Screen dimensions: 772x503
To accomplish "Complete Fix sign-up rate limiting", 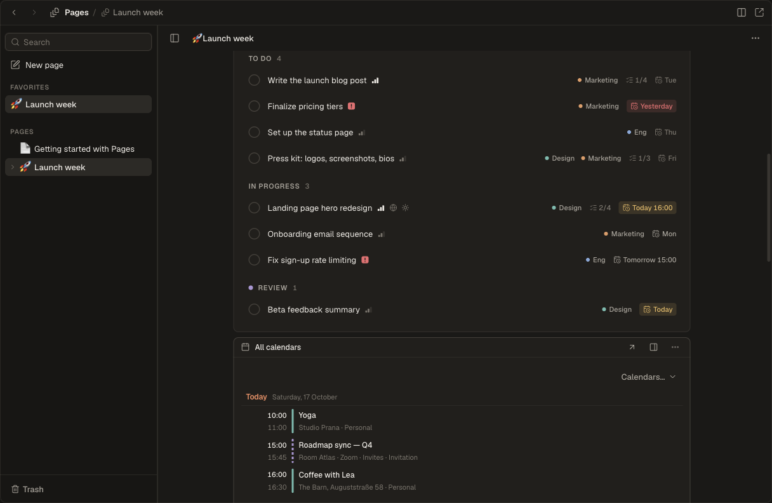I will 254,260.
